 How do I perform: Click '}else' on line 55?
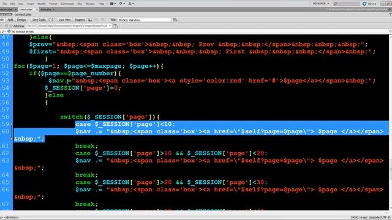point(55,95)
